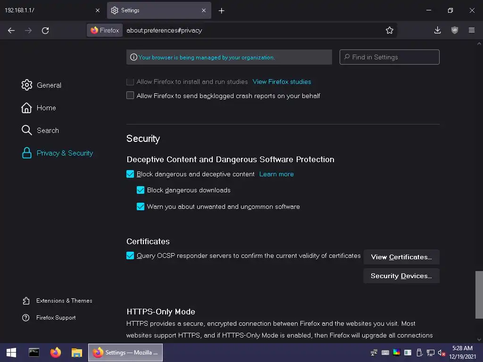Open the taskbar clock and date
Viewport: 483px width, 362px height.
(x=462, y=353)
